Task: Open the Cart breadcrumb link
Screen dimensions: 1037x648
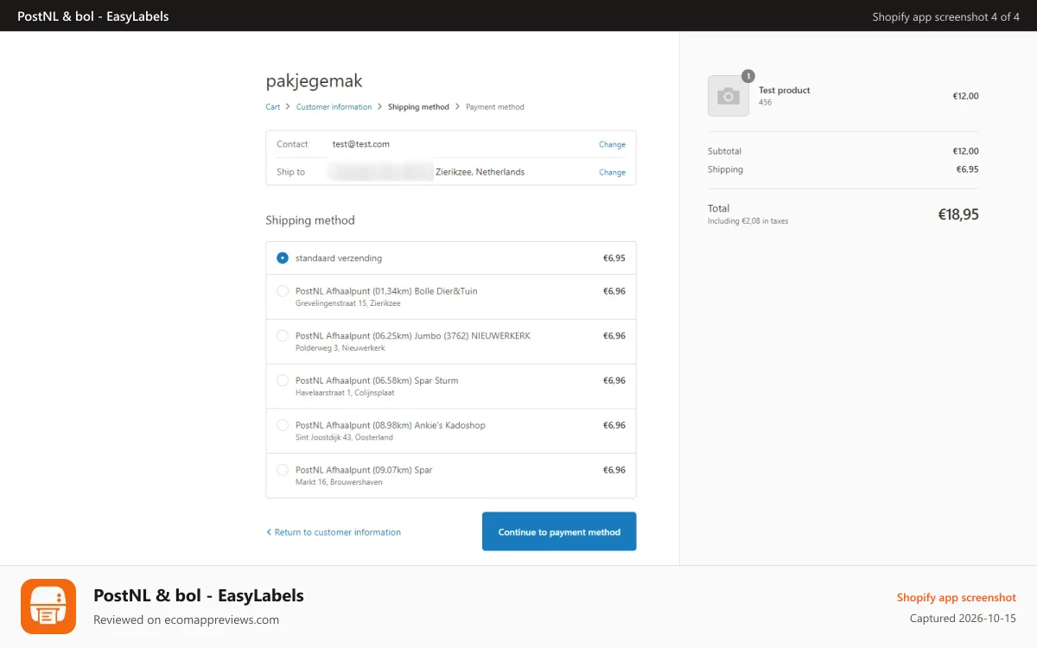Action: (273, 107)
